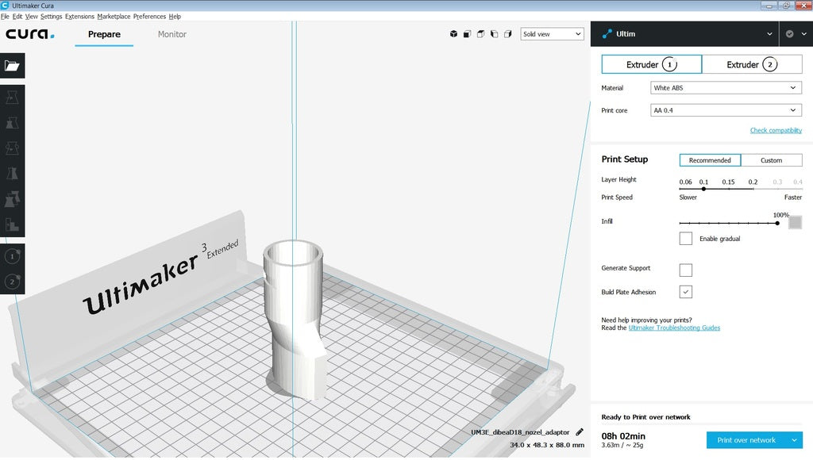Uncheck the Build Plate Adhesion checkbox
813x460 pixels.
686,292
